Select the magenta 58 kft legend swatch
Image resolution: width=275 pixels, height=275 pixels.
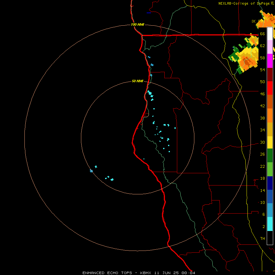[270, 61]
